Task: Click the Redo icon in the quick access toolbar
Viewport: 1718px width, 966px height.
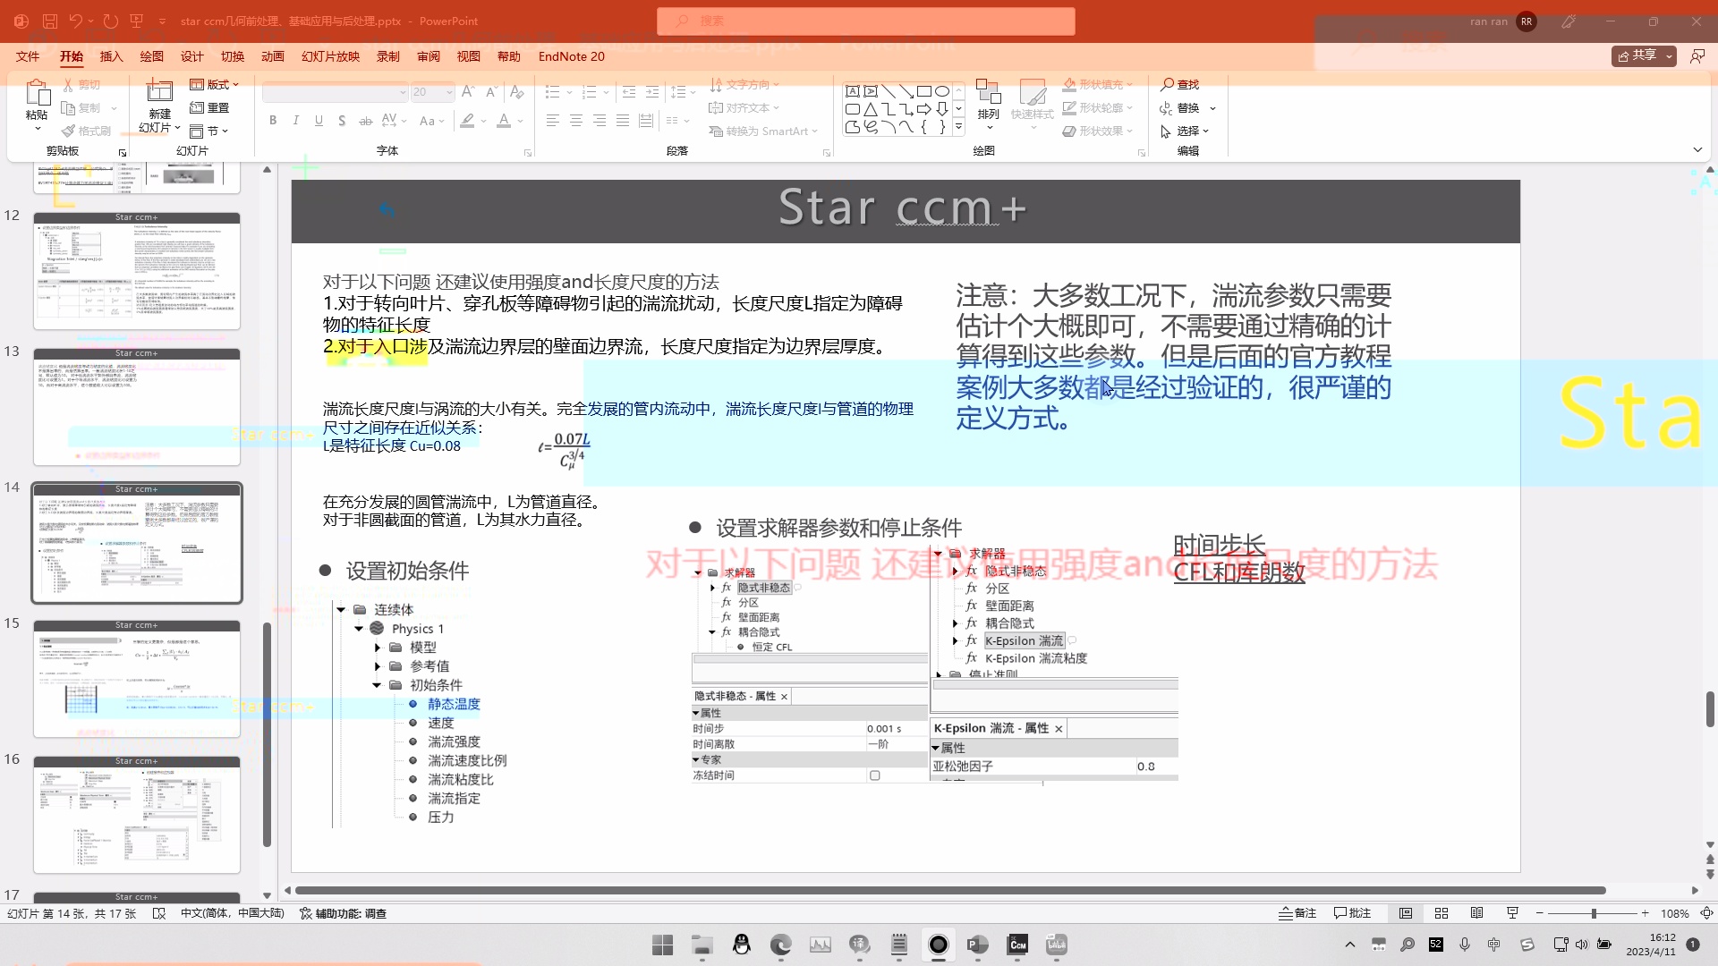Action: coord(110,21)
